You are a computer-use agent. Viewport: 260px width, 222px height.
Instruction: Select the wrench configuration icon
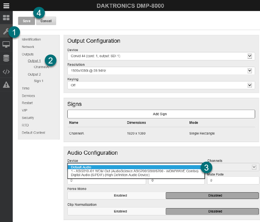tap(6, 31)
